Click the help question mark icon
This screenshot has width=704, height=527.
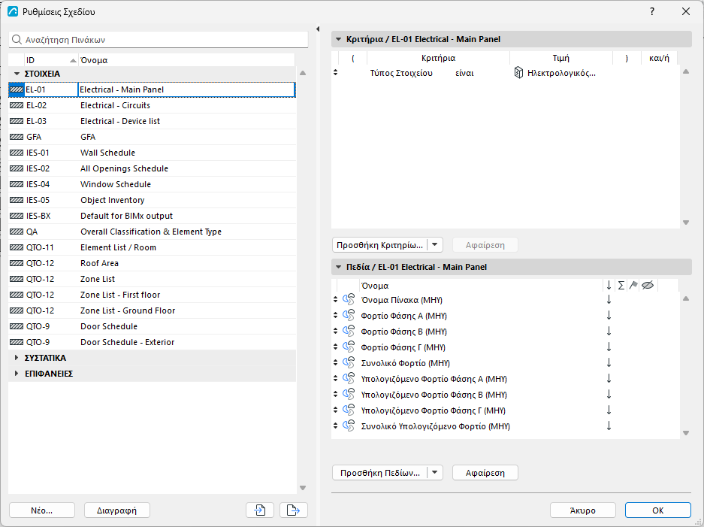coord(652,12)
